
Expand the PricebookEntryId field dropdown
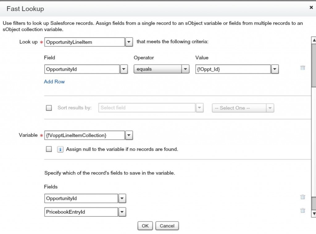point(122,212)
